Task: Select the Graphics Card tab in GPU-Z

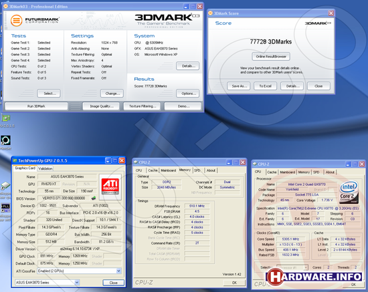Action: point(25,168)
